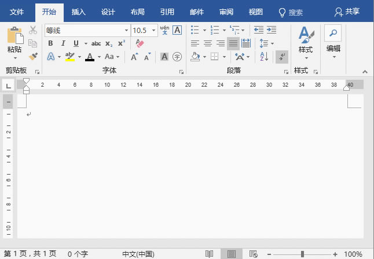The width and height of the screenshot is (374, 259).
Task: Click the zoom slider handle
Action: 302,254
